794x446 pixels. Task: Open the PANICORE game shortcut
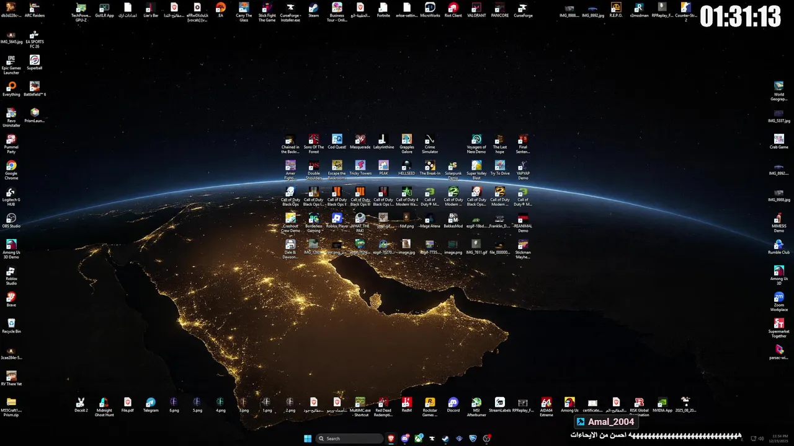[x=500, y=10]
